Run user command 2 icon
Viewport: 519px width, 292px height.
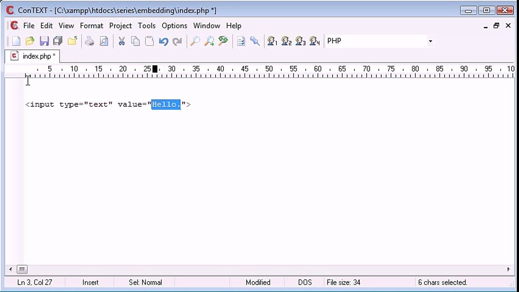(x=287, y=41)
